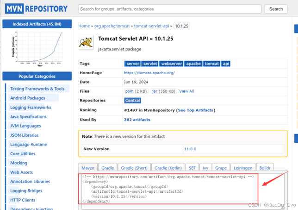Screen dimensions: 298x210
Task: Click the jakarta.servlet package description
Action: tap(119, 49)
